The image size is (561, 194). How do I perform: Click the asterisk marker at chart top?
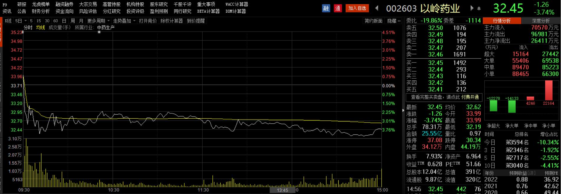[x=99, y=32]
